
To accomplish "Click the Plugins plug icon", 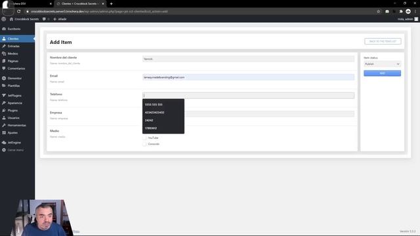I will (x=4, y=111).
